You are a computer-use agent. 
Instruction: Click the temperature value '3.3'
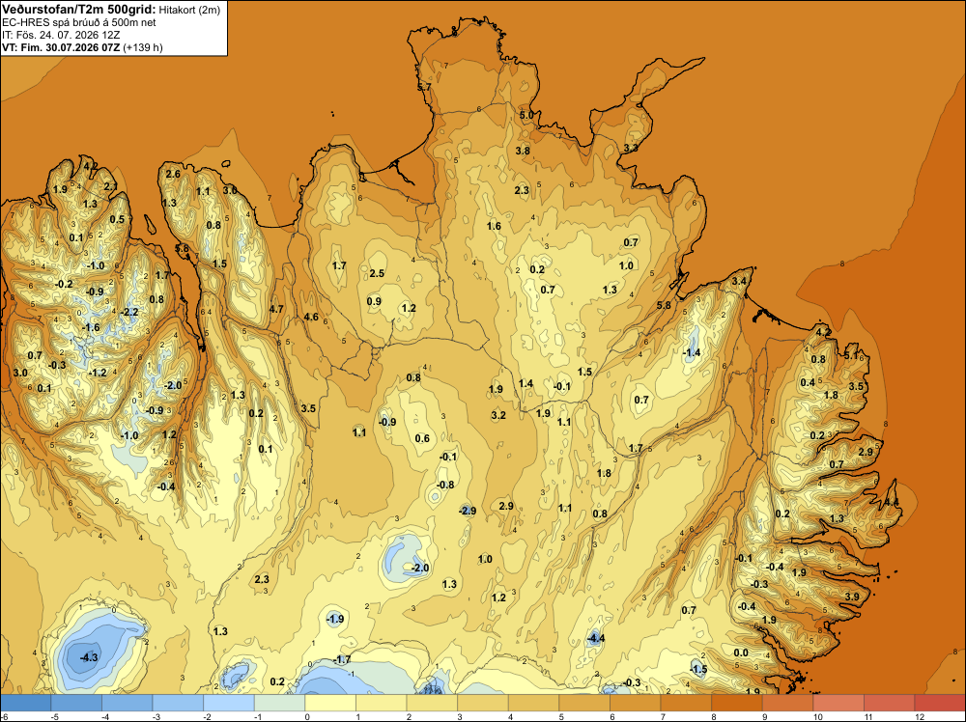(631, 149)
